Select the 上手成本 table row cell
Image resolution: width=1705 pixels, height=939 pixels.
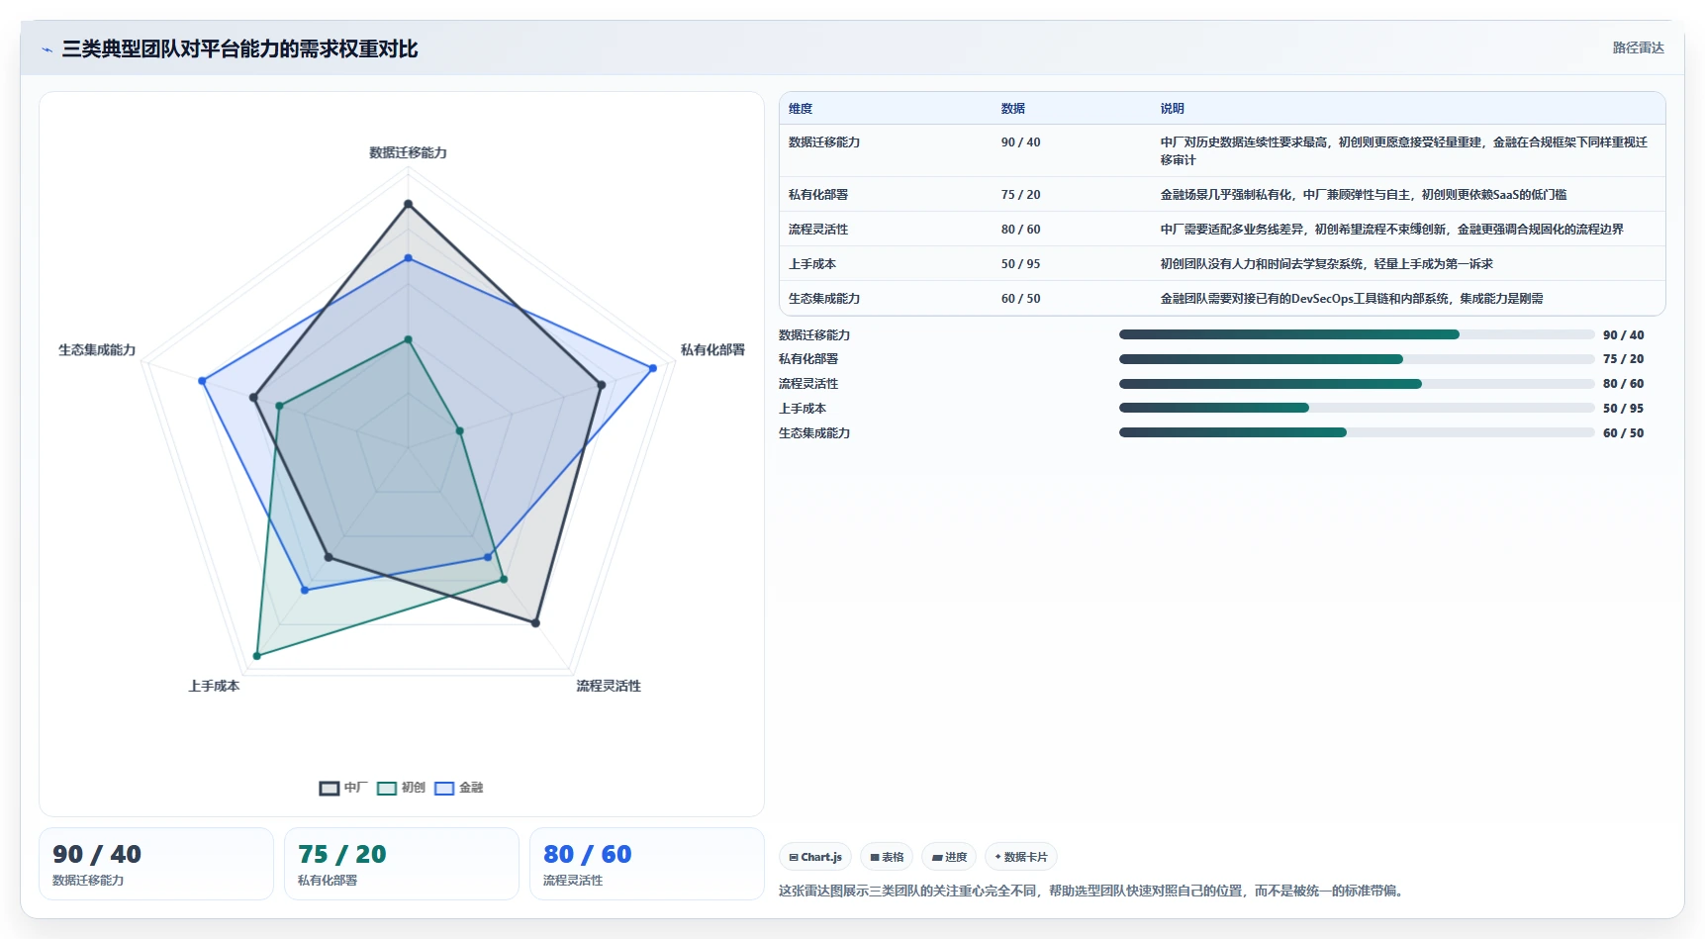812,264
